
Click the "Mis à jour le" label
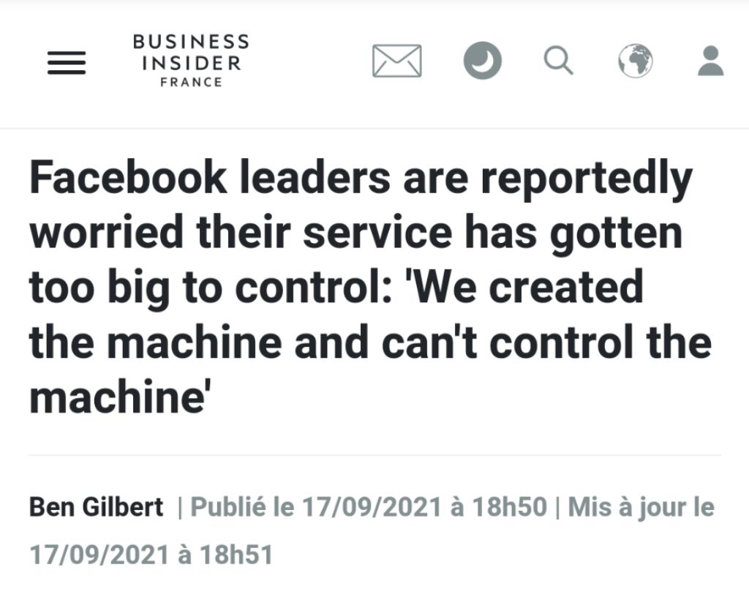click(x=641, y=507)
